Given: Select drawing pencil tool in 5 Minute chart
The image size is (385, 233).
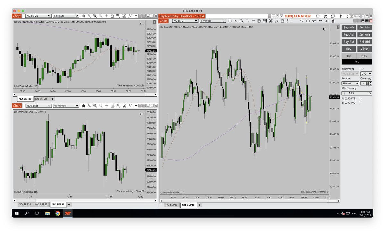Looking at the screenshot, I should 89,16.
